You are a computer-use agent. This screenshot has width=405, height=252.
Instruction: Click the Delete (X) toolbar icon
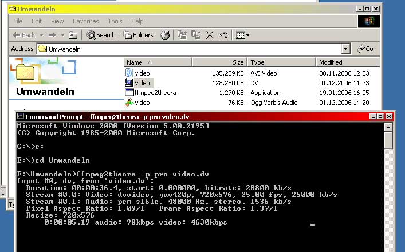[210, 35]
